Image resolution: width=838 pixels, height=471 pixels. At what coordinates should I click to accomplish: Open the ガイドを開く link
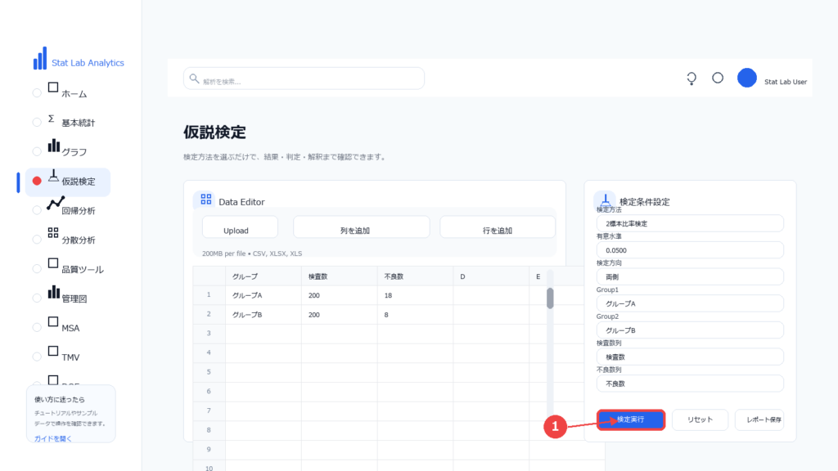click(x=53, y=438)
